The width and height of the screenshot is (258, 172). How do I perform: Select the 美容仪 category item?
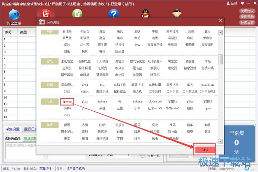coord(120,61)
